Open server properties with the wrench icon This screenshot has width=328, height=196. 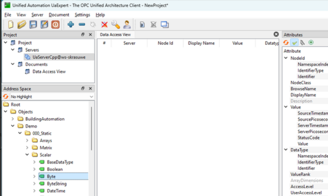coord(115,24)
